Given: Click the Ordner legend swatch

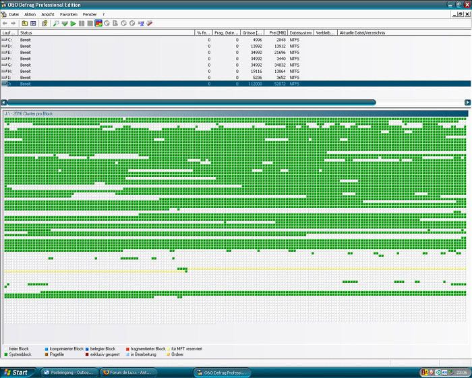Looking at the screenshot, I should (169, 354).
